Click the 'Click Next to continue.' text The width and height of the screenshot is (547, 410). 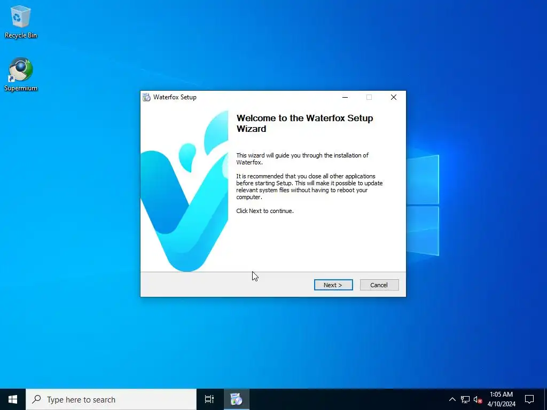265,211
